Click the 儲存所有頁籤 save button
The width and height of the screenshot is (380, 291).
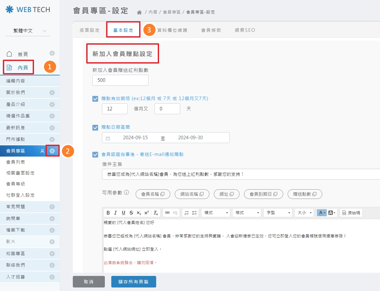pos(133,282)
